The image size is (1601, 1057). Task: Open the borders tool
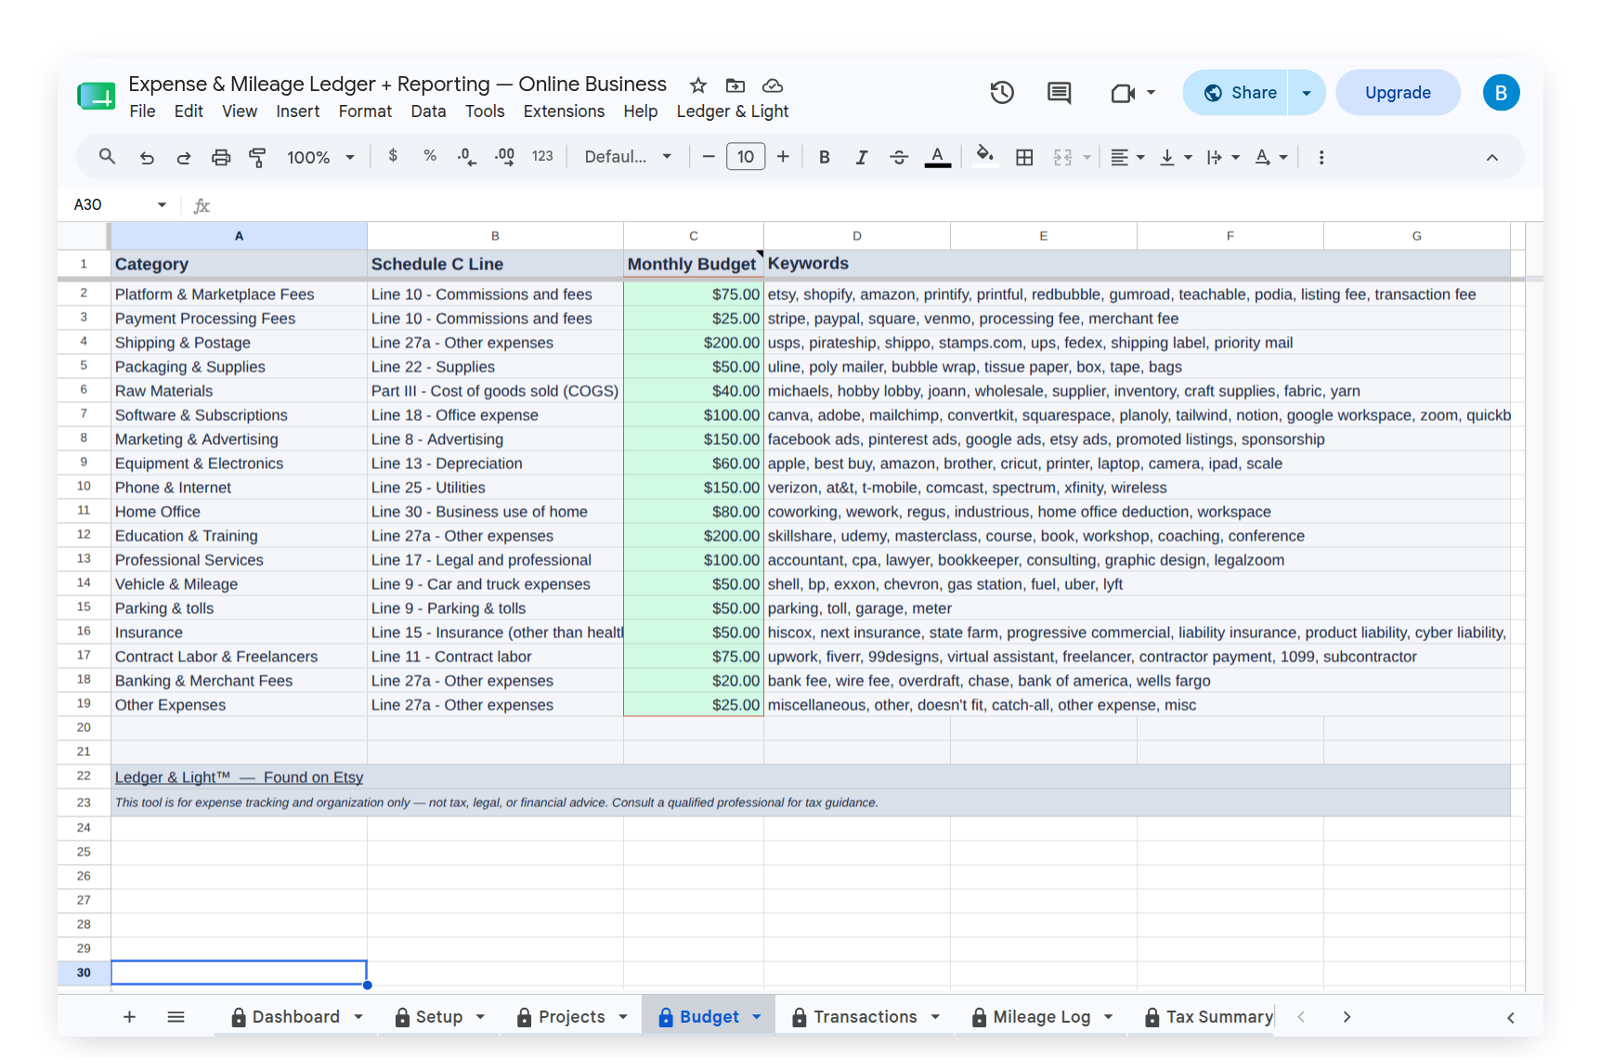1024,157
